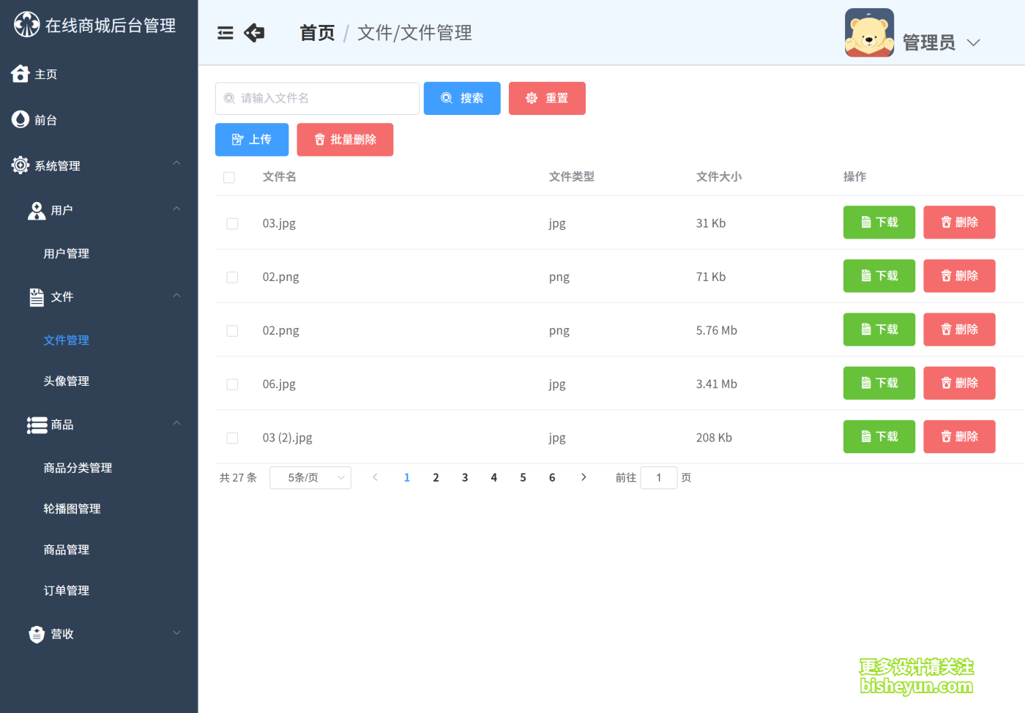Check the box for 5.76 Mb 02.png
The height and width of the screenshot is (713, 1025).
232,331
